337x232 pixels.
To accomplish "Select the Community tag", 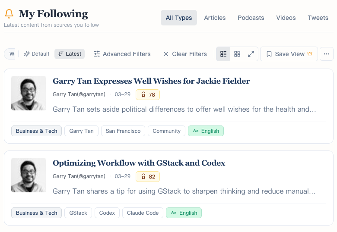I will click(x=167, y=131).
